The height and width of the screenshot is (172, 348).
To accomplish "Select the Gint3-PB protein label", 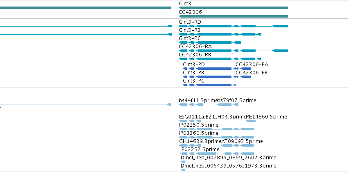I will [193, 73].
